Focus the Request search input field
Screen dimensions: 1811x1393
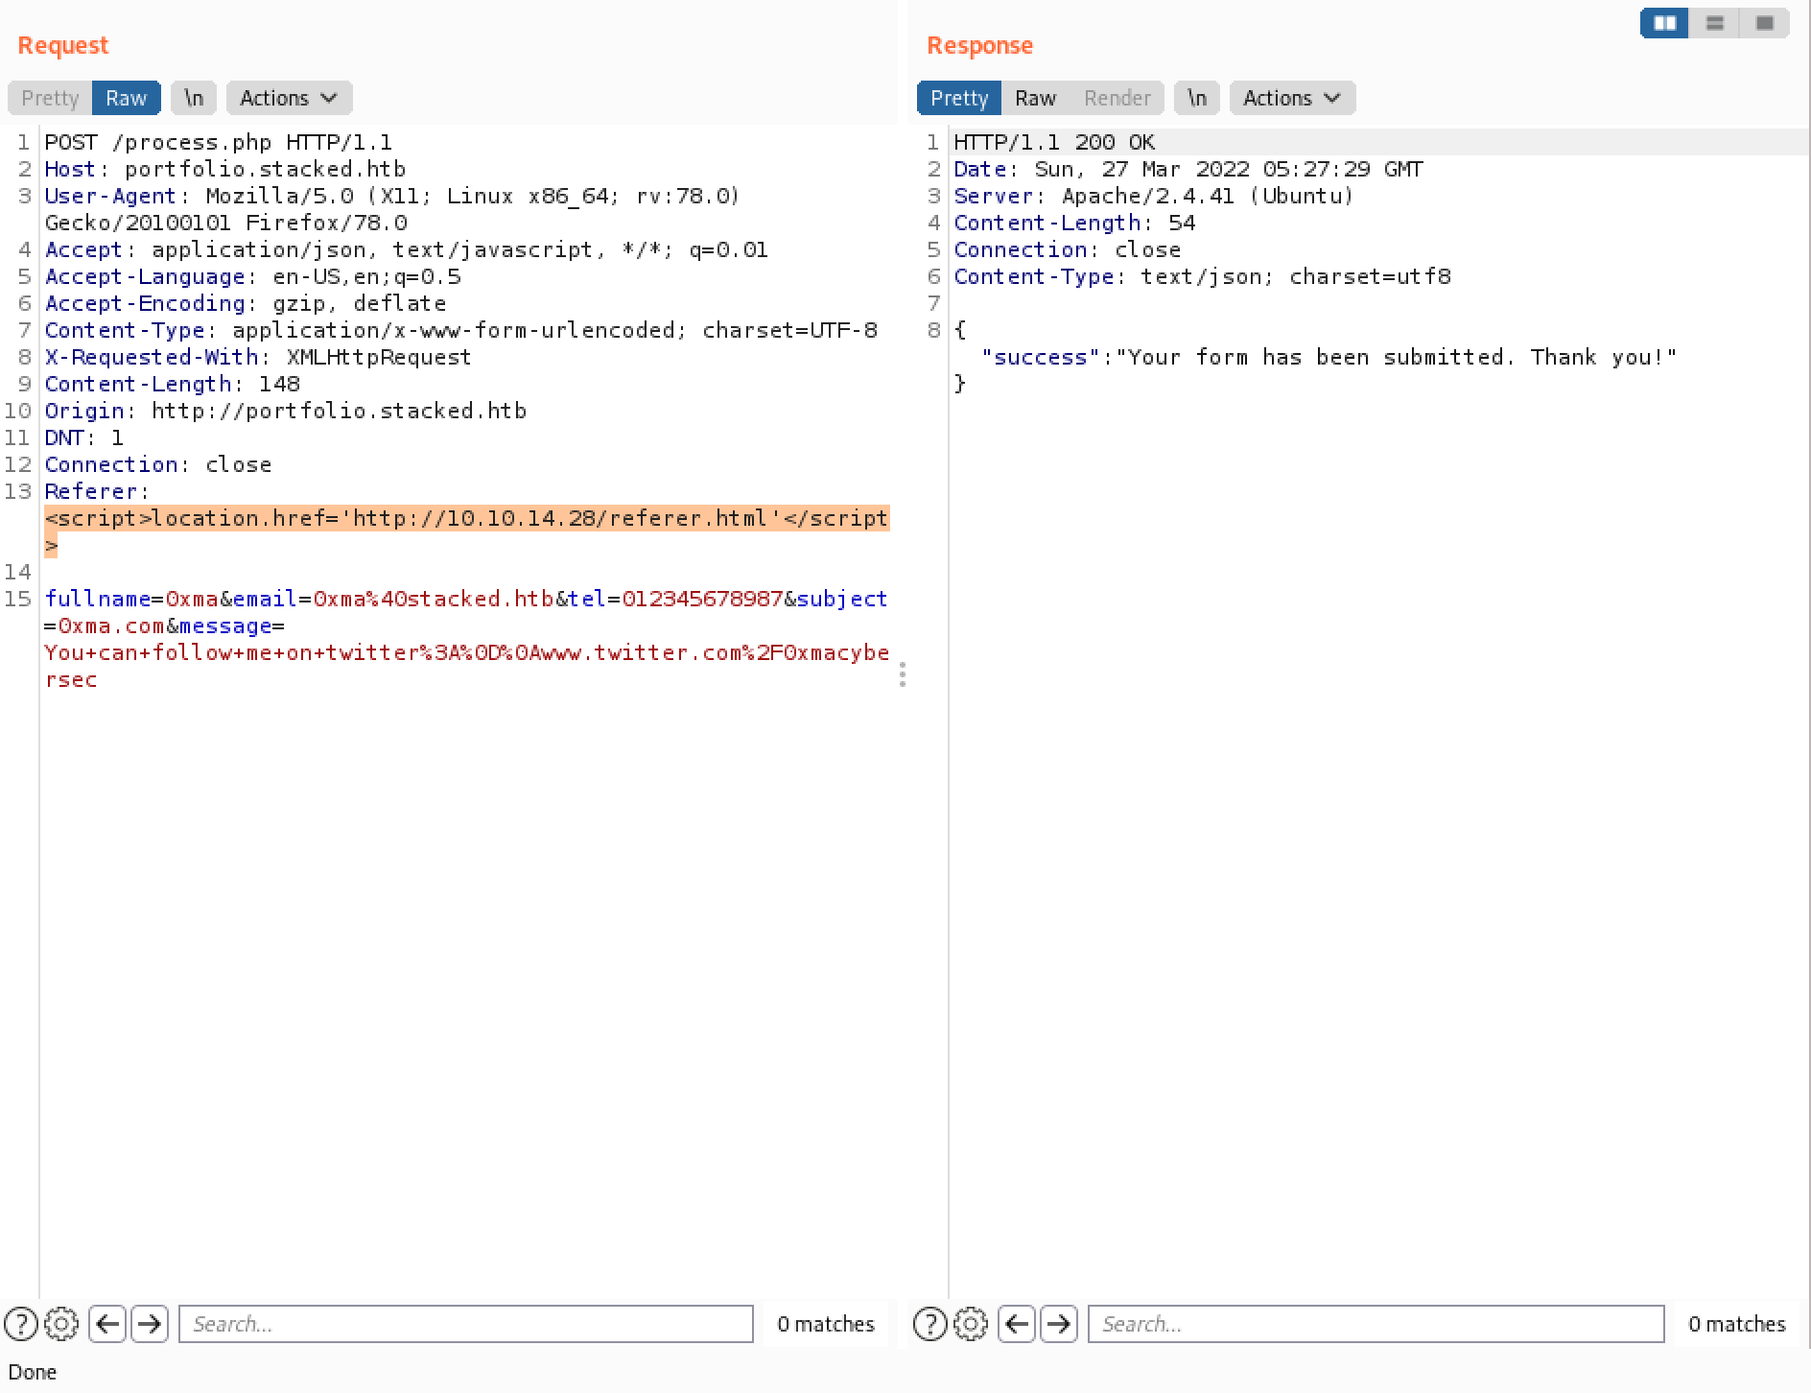click(x=466, y=1324)
